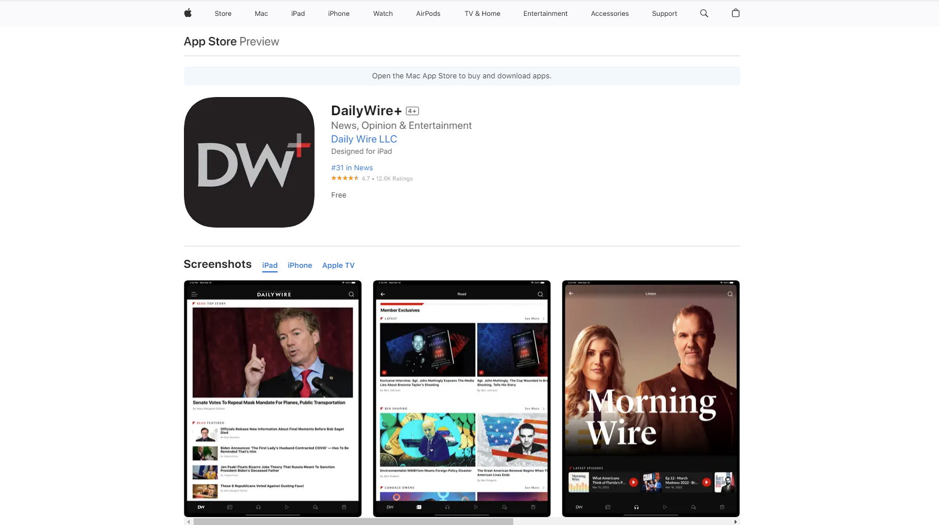Click the 4+ age rating badge
Screen dimensions: 939x525
click(x=412, y=111)
